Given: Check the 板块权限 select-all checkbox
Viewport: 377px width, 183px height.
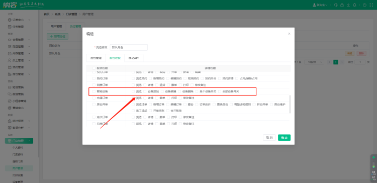Looking at the screenshot, I should [x=94, y=68].
